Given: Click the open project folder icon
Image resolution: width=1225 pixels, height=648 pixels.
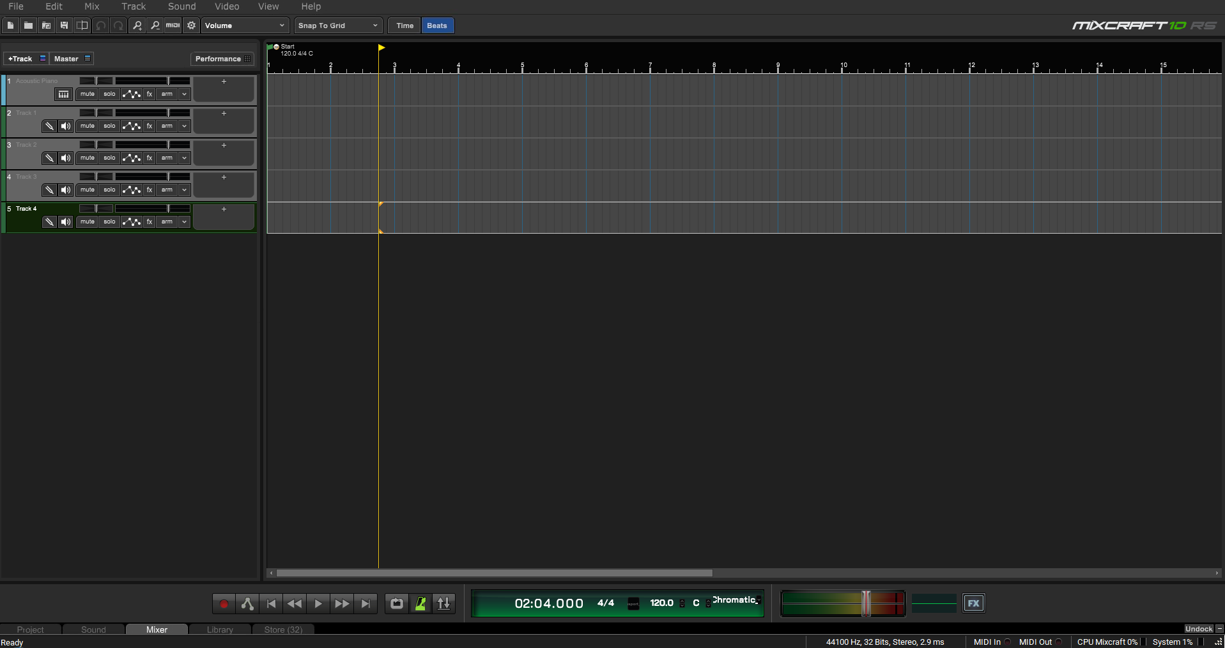Looking at the screenshot, I should tap(28, 26).
